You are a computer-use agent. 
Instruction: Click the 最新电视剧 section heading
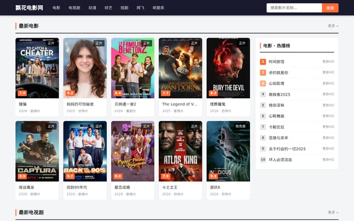[x=31, y=212]
